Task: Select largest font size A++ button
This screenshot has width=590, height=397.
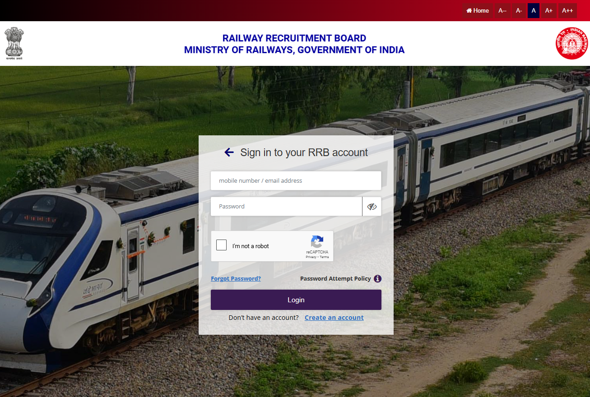Action: pos(567,10)
